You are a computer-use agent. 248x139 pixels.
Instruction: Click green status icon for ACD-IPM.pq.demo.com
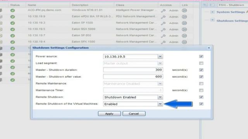13,10
